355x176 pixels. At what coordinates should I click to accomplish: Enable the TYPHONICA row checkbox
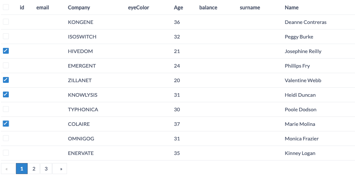(x=6, y=109)
